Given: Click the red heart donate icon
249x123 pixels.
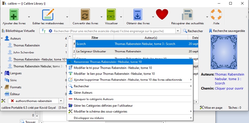Looking at the screenshot, I should [162, 14].
